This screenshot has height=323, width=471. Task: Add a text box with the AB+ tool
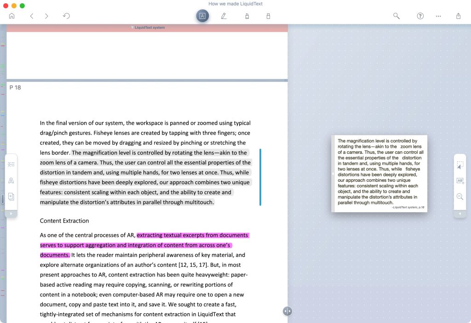[460, 180]
